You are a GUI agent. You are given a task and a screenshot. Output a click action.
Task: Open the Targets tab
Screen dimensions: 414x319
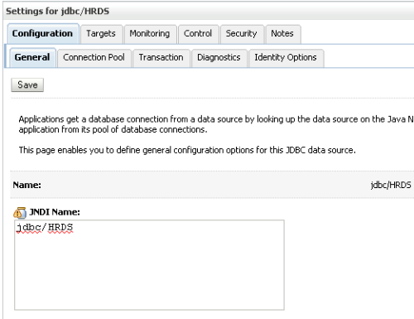pos(101,34)
